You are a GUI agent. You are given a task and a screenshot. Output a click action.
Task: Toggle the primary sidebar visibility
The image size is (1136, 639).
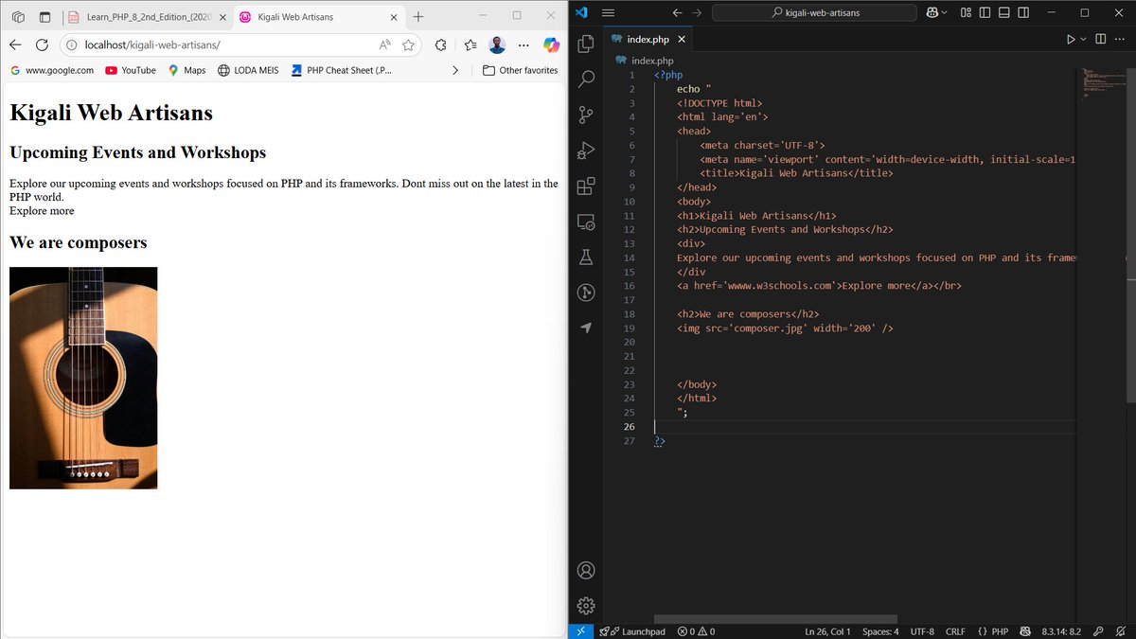[983, 12]
